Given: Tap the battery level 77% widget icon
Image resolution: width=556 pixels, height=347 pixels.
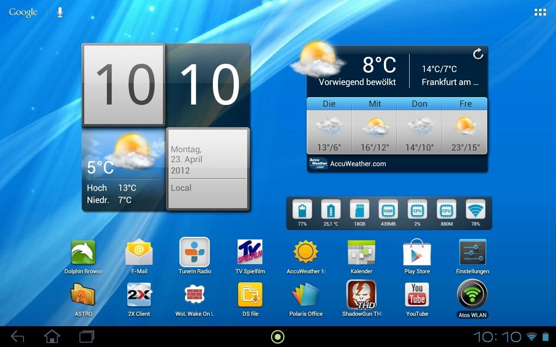Looking at the screenshot, I should pyautogui.click(x=302, y=210).
